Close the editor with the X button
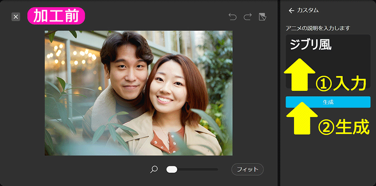This screenshot has width=376, height=186. pos(16,17)
